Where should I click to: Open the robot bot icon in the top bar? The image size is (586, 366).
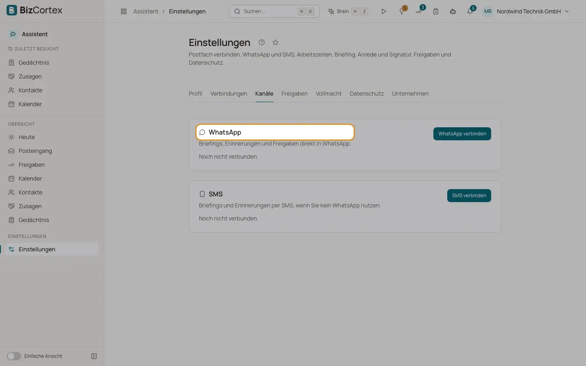(453, 11)
